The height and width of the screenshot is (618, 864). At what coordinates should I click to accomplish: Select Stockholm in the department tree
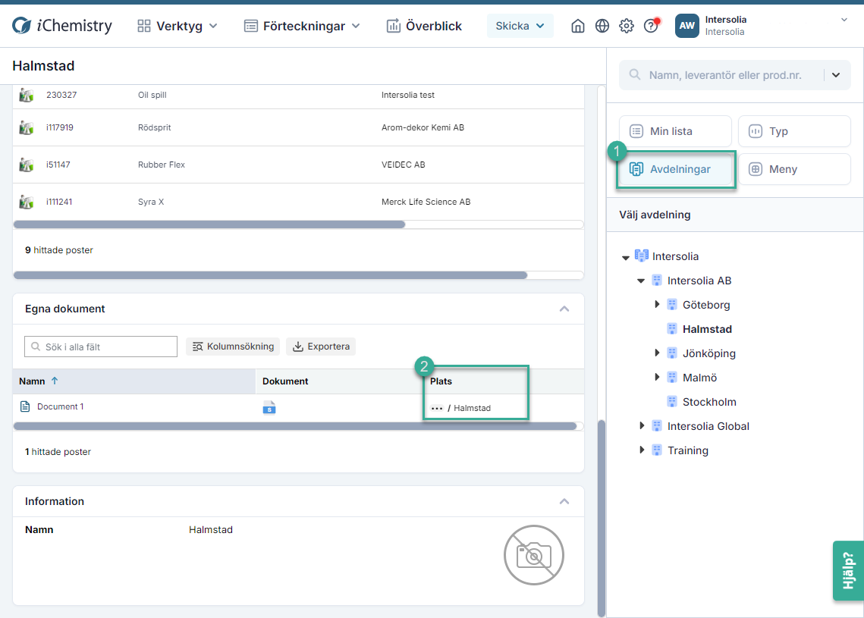point(709,402)
